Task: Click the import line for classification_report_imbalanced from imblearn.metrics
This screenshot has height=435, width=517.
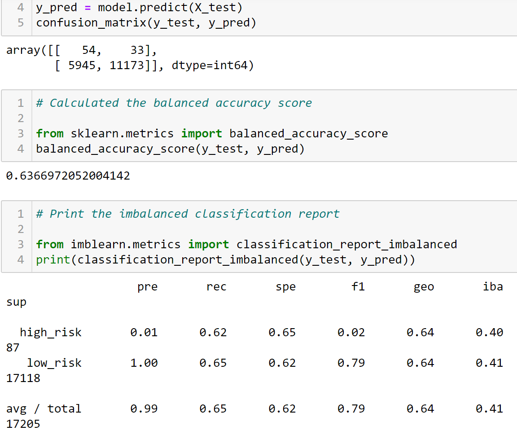Action: [x=246, y=244]
